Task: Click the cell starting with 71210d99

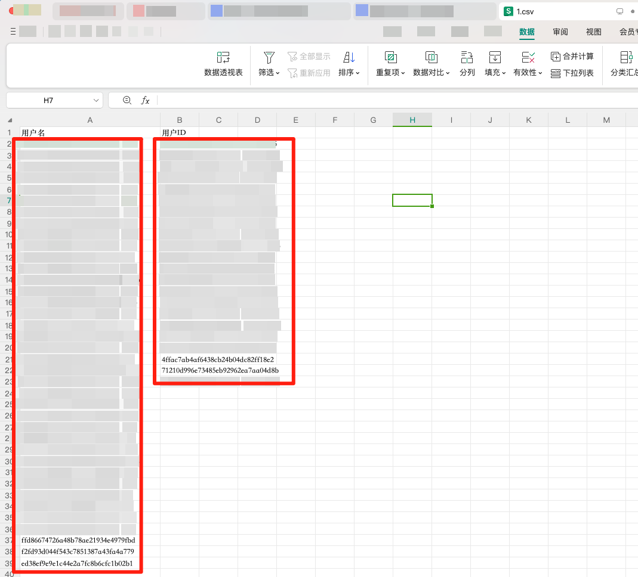Action: pos(220,371)
